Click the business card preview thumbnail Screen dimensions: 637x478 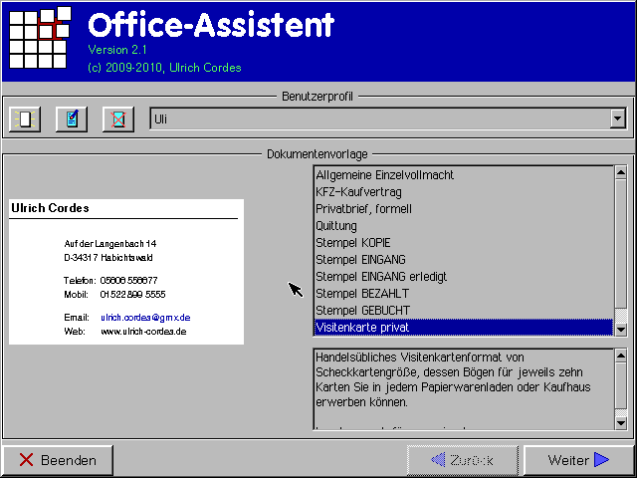(x=125, y=271)
